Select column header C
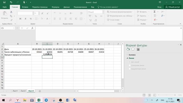Image resolution: width=183 pixels, height=103 pixels. pos(47,44)
